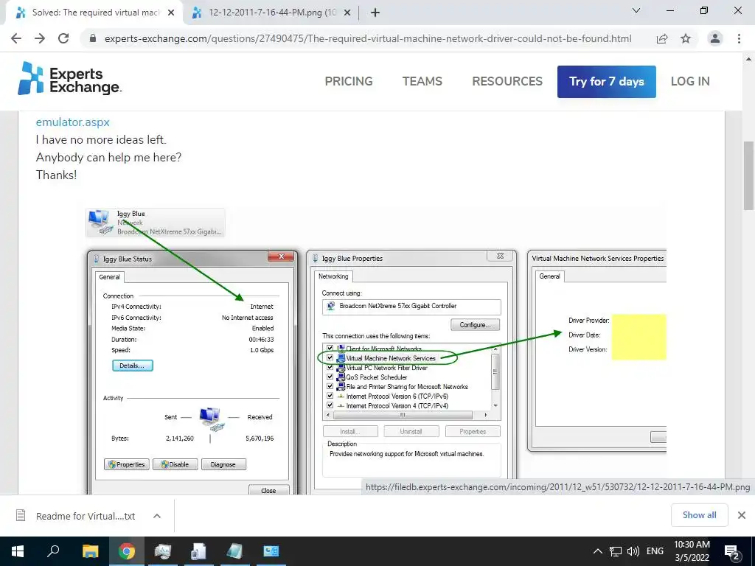Open the Windows Start menu
This screenshot has width=755, height=566.
click(18, 551)
